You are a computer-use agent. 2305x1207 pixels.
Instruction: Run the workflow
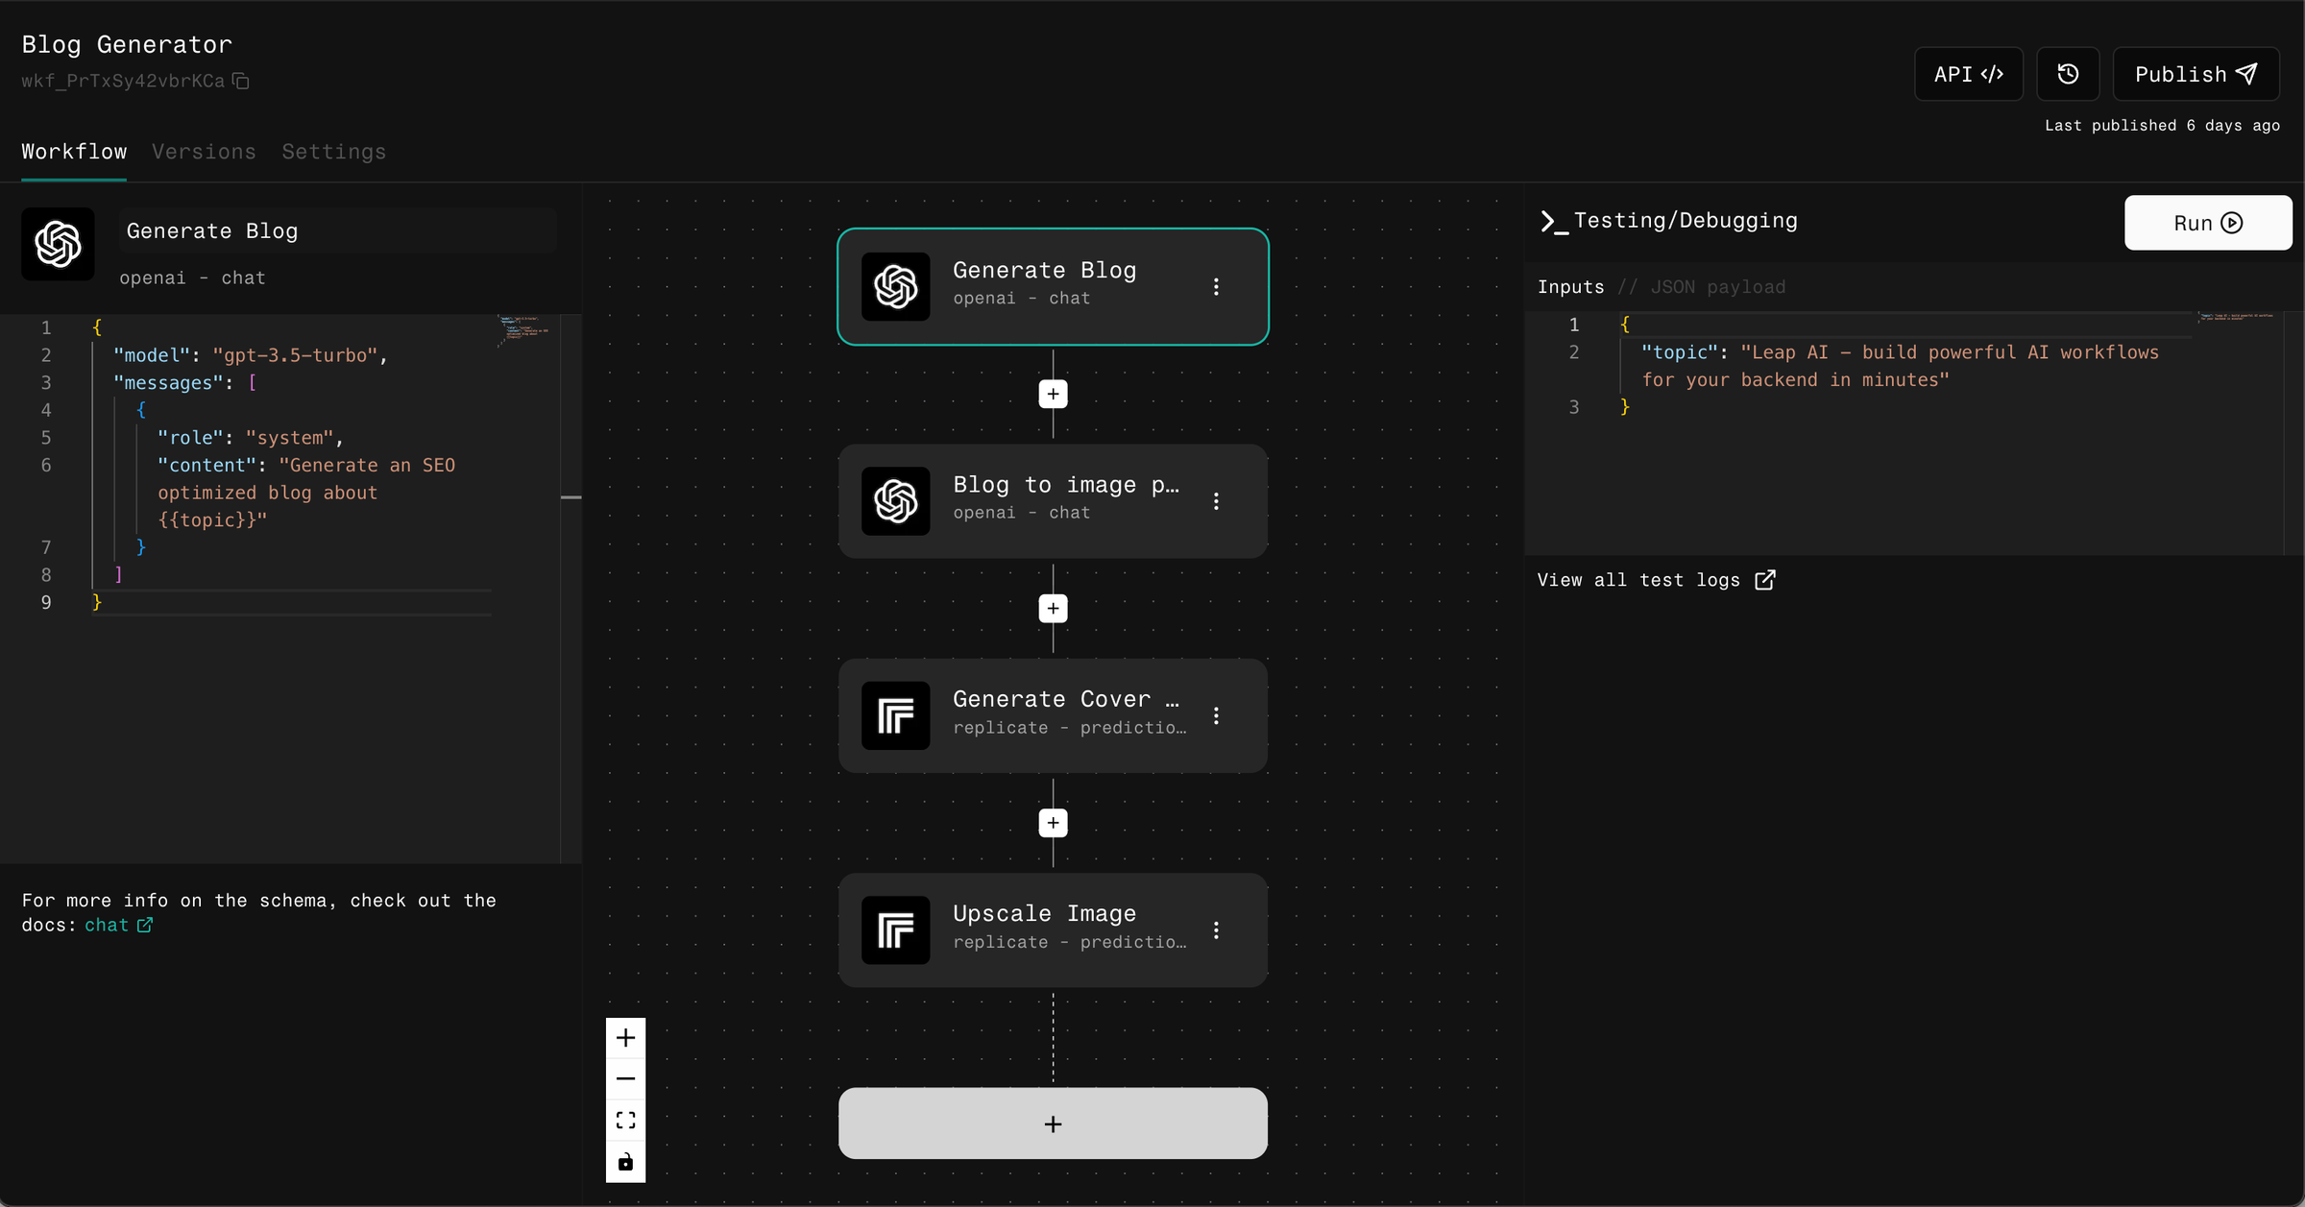[2207, 223]
